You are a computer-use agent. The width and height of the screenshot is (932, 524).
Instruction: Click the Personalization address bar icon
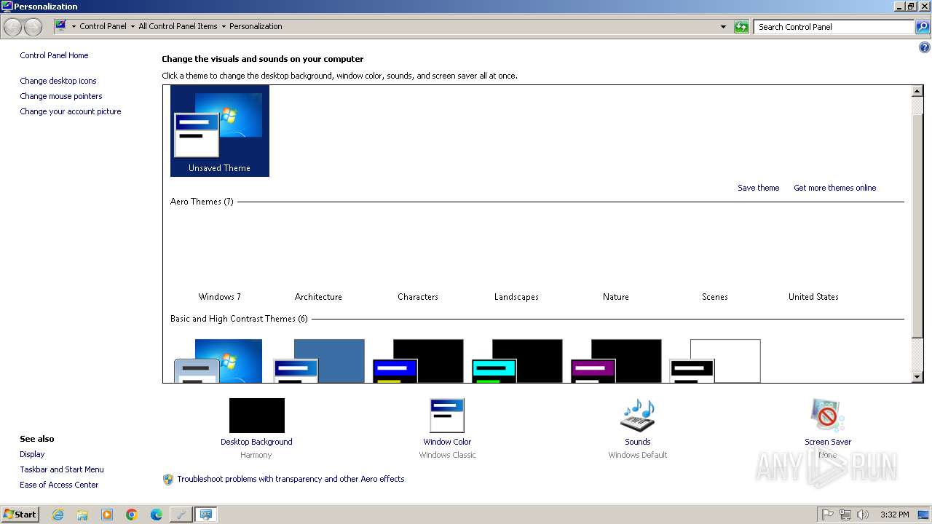tap(60, 26)
